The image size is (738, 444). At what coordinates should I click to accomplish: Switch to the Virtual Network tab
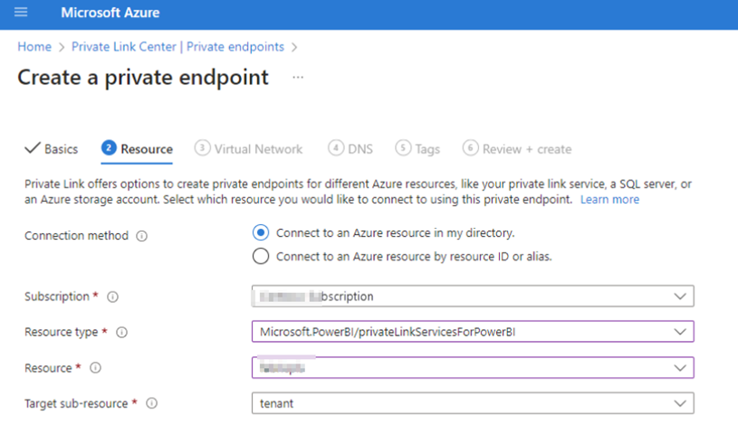[x=248, y=149]
